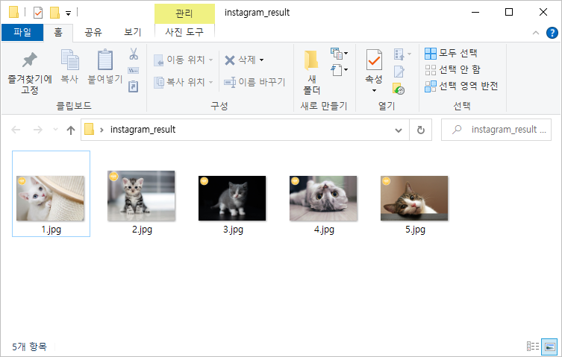Click the Refresh button beside address bar

421,130
